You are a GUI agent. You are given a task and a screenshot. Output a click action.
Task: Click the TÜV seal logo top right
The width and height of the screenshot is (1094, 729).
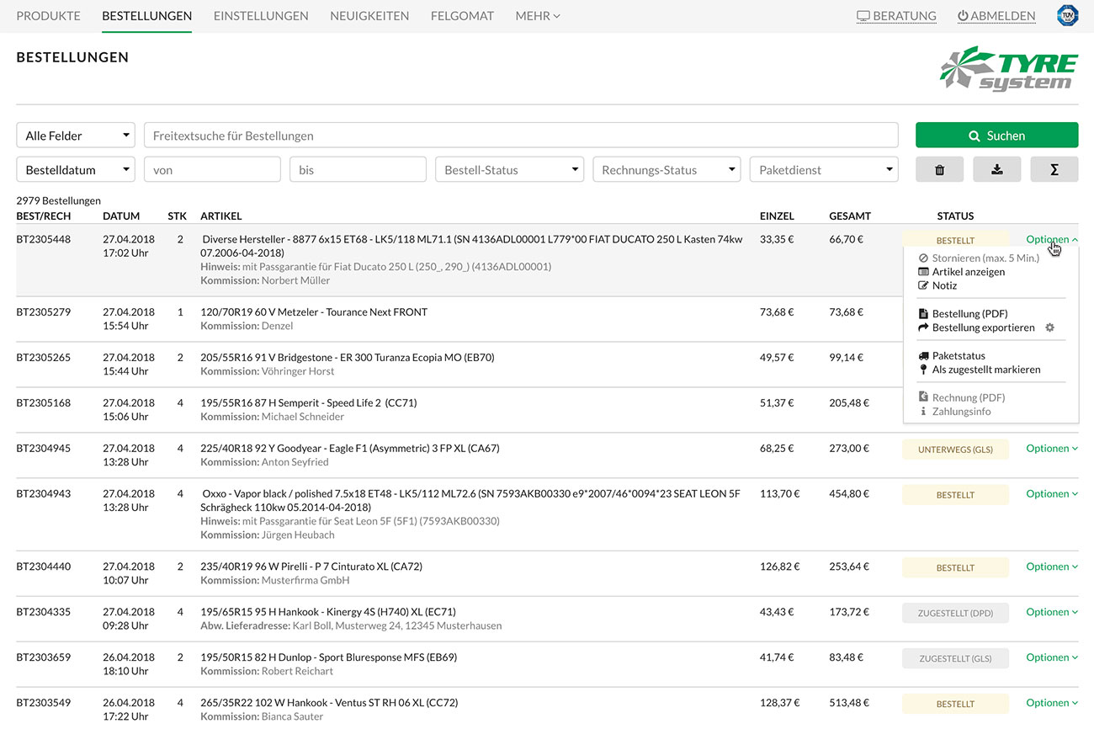pyautogui.click(x=1068, y=14)
